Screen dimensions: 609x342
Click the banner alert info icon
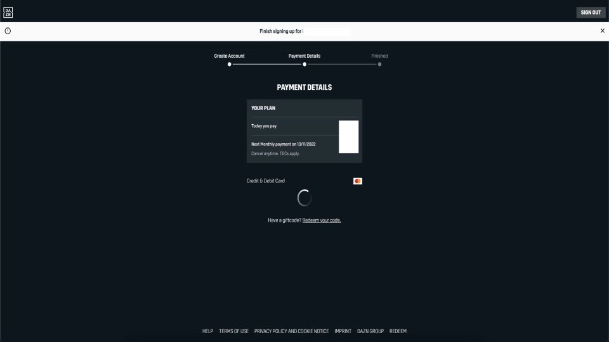click(8, 31)
